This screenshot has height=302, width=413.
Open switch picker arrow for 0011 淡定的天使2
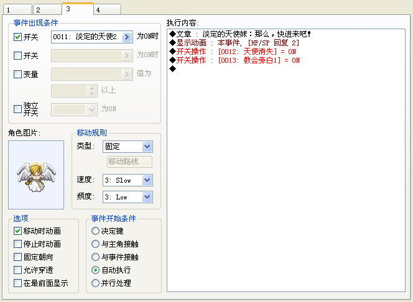[x=127, y=37]
